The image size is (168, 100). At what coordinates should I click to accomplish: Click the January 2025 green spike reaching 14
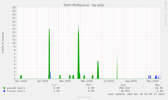pos(49,54)
